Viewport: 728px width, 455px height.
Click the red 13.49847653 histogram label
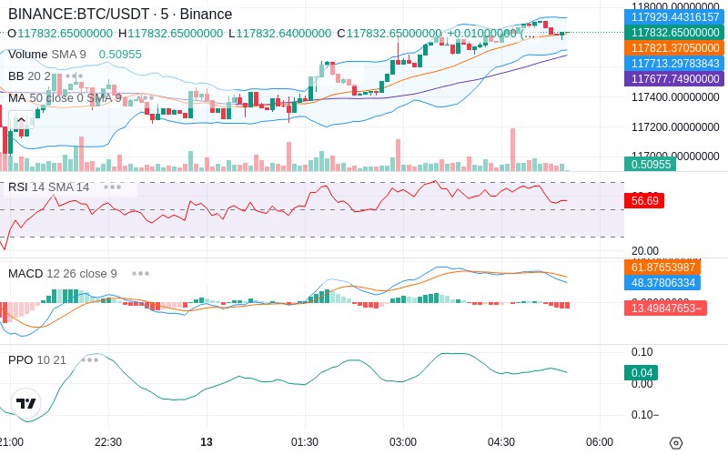tap(665, 308)
